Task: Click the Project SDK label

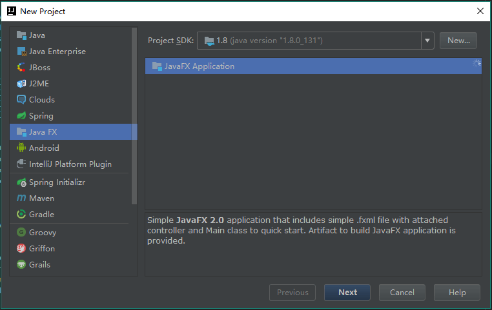Action: (x=170, y=41)
